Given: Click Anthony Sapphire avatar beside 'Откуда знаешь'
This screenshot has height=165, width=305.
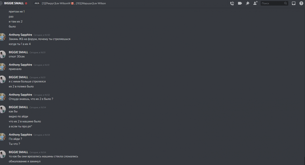Looking at the screenshot, I should point(2,97).
